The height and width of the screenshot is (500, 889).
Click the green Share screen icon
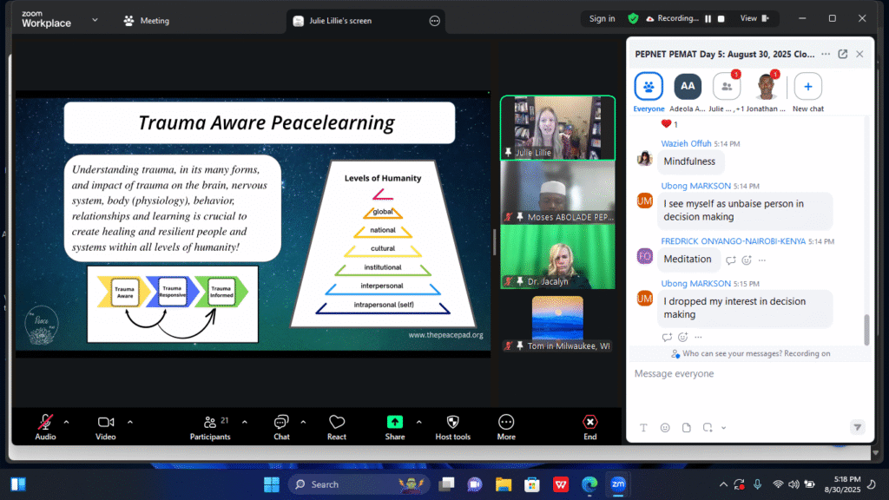tap(394, 423)
